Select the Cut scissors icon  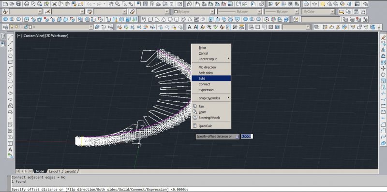click(x=54, y=4)
